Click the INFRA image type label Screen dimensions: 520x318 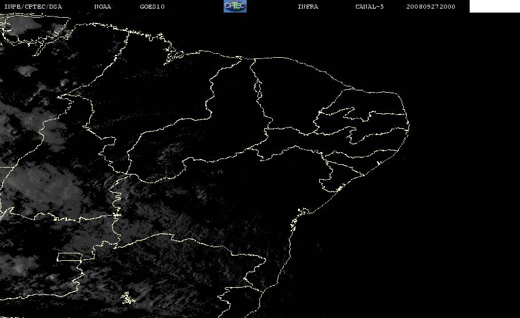[x=308, y=6]
